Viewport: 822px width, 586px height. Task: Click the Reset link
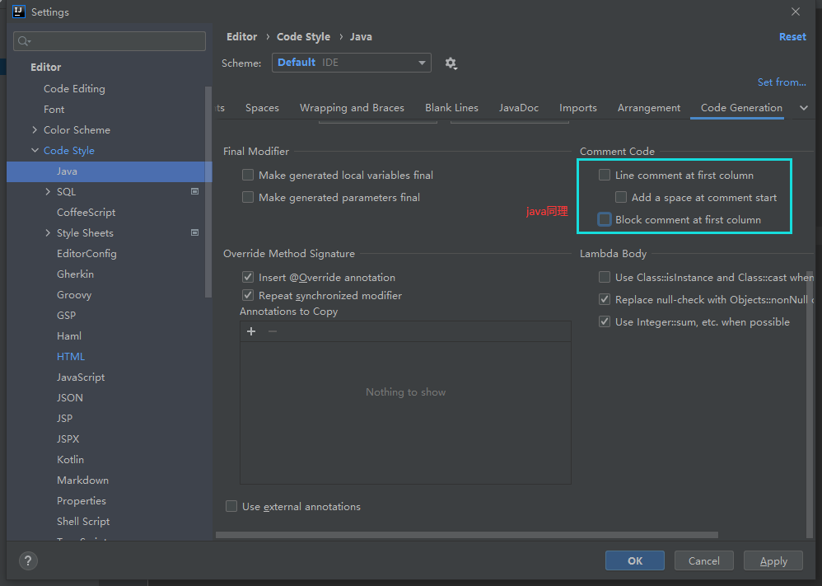[x=792, y=37]
